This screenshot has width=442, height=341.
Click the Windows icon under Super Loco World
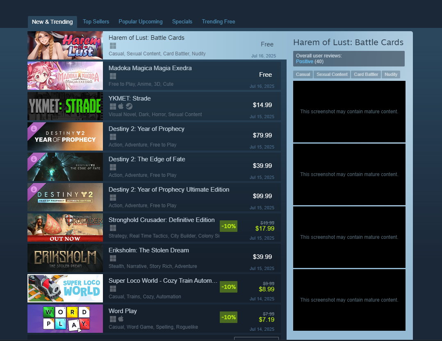[113, 288]
